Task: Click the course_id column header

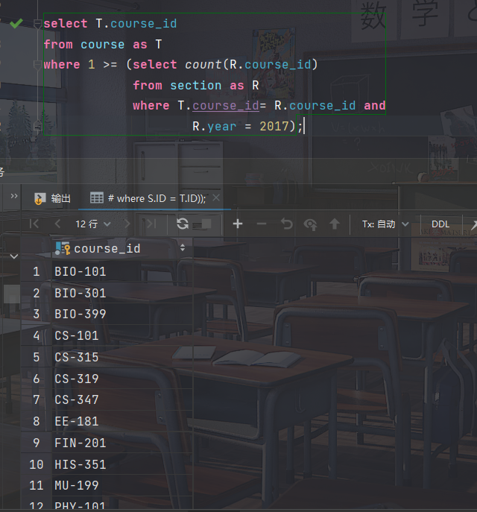Action: pyautogui.click(x=122, y=248)
